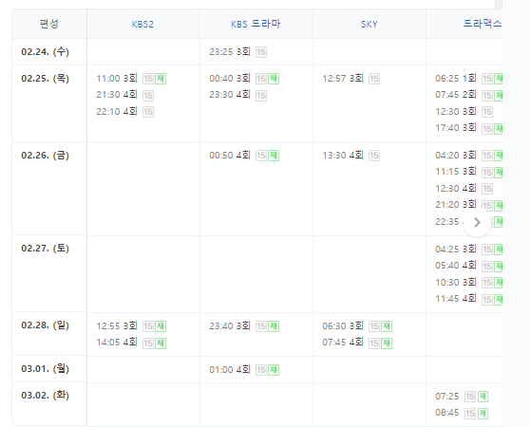This screenshot has width=530, height=427.
Task: Click the 15 rating badge beside 21:30 4회
Action: [x=148, y=96]
